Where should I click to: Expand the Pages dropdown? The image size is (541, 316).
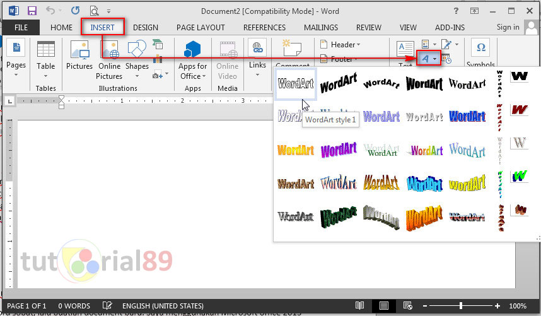coord(16,74)
